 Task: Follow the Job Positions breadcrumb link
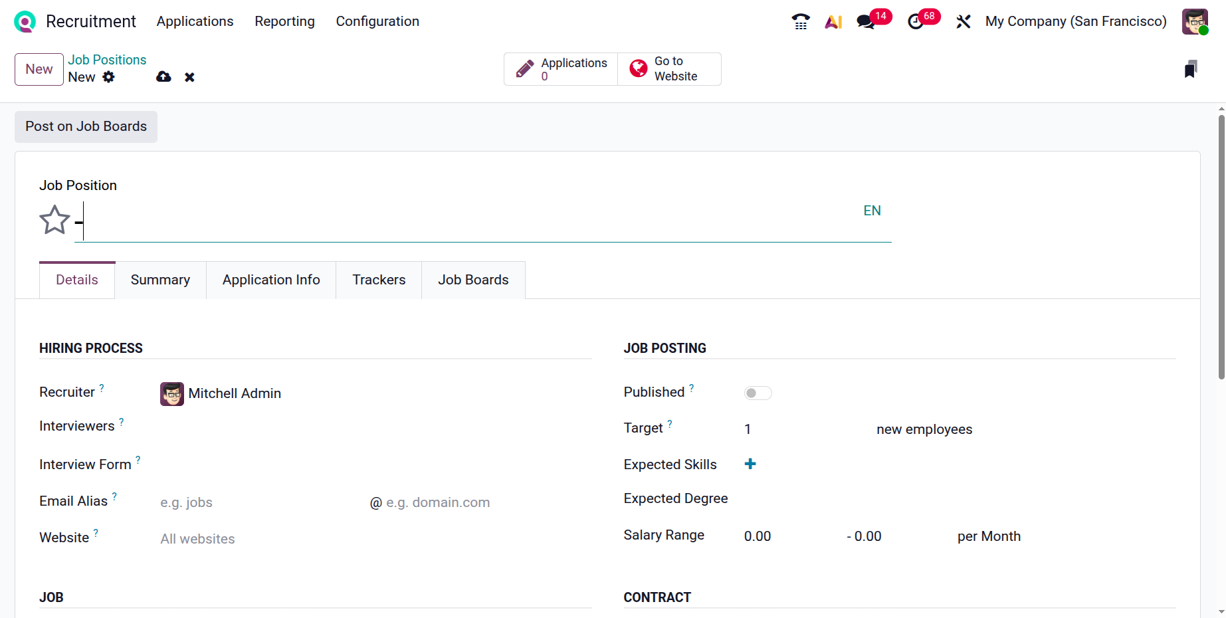[107, 60]
